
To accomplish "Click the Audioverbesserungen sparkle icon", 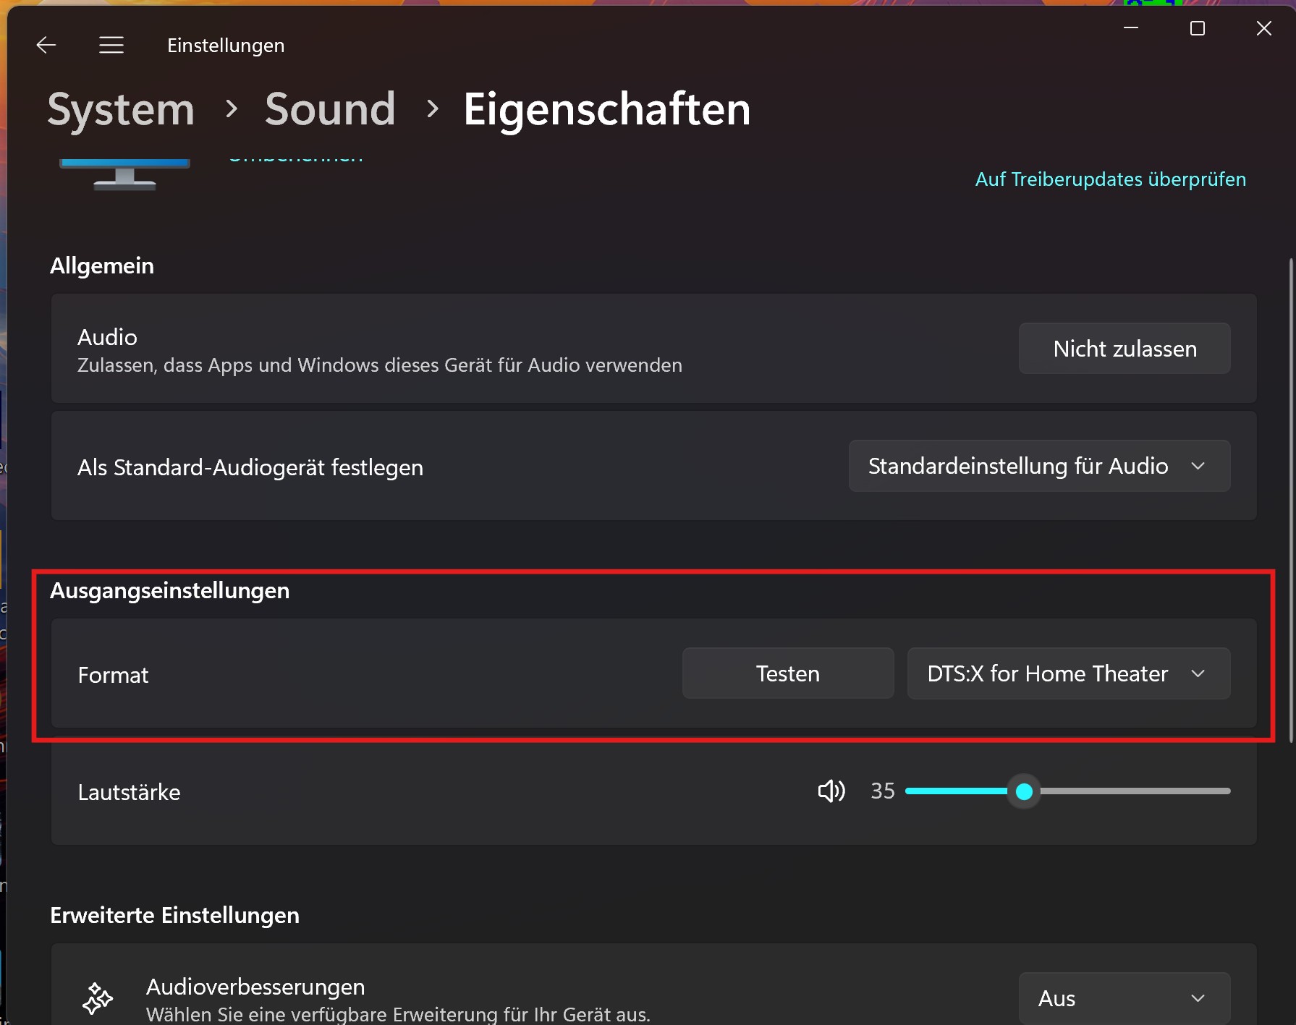I will coord(98,998).
